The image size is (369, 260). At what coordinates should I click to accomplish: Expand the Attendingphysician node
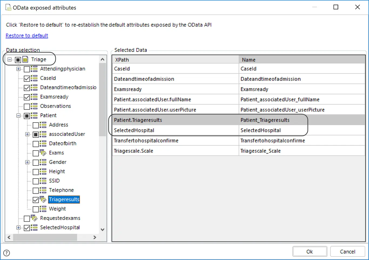(18, 69)
